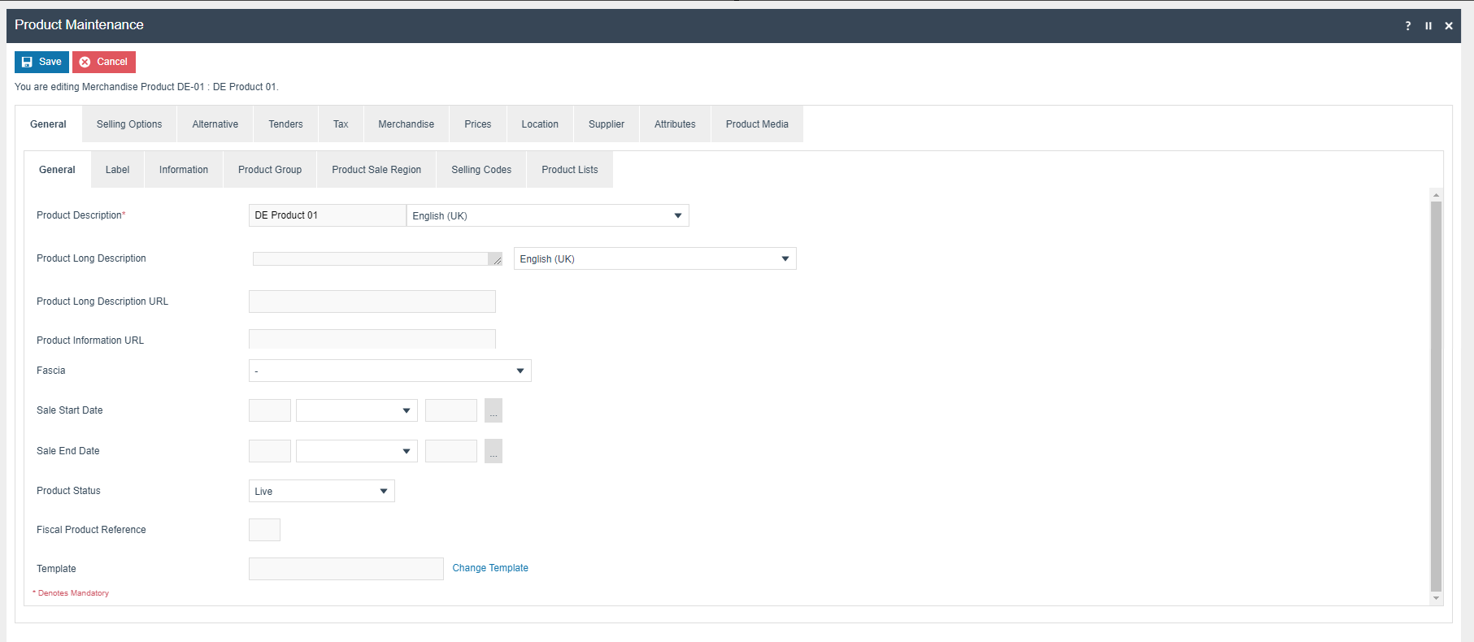Screen dimensions: 1474x642
Task: Expand the Product Status dropdown
Action: coord(383,491)
